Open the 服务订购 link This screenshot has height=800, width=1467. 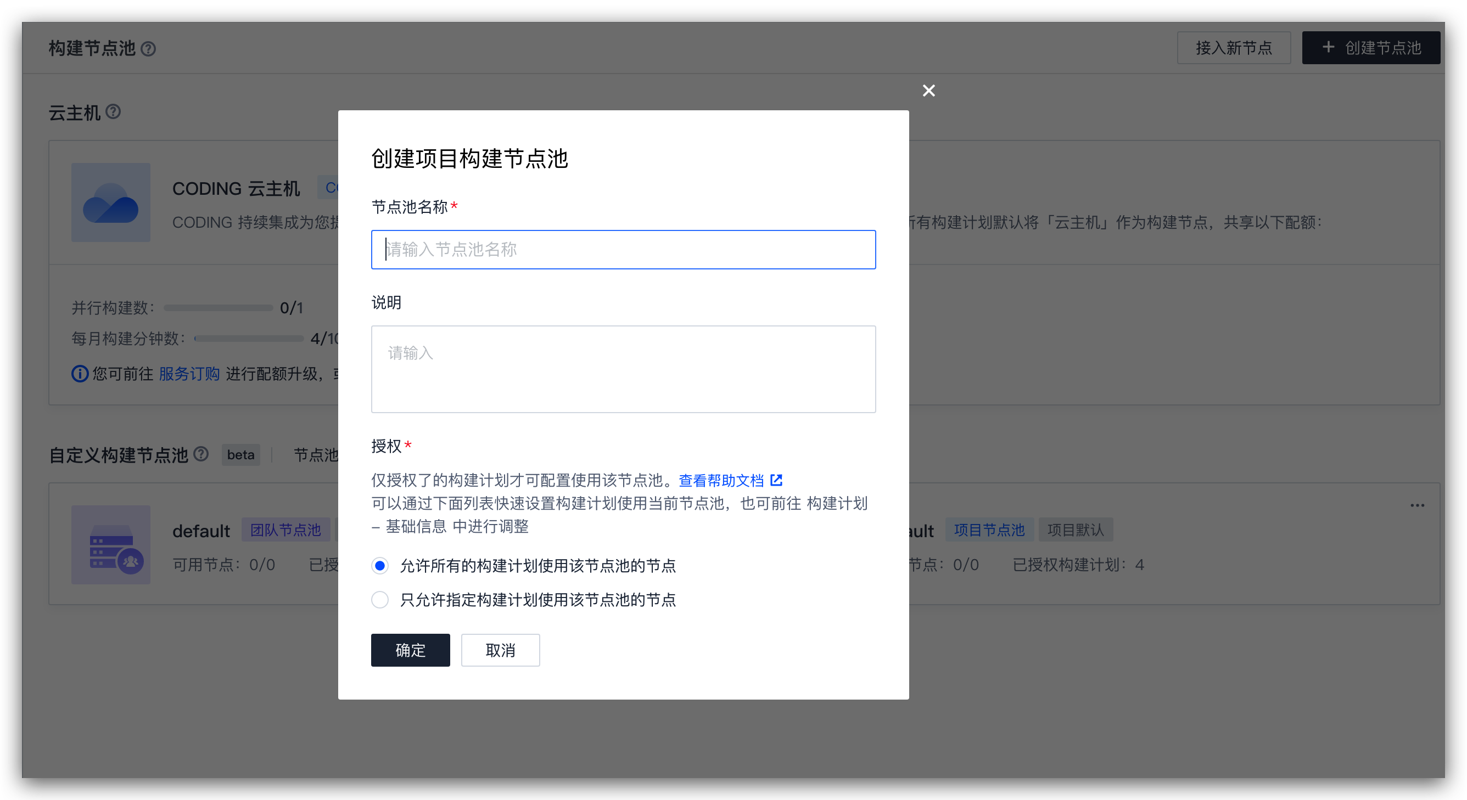(x=189, y=374)
